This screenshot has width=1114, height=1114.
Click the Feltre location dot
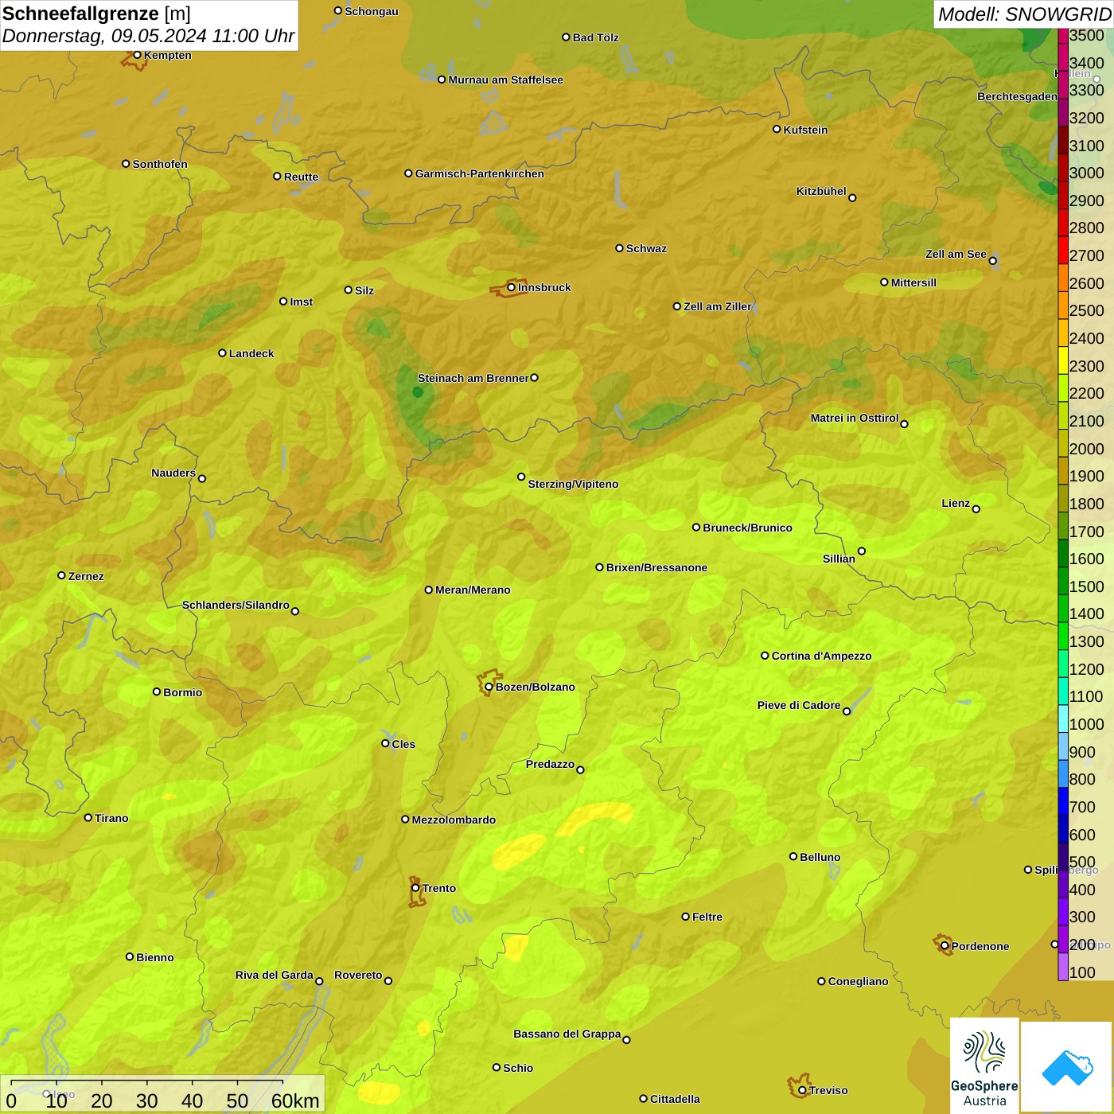coord(685,917)
